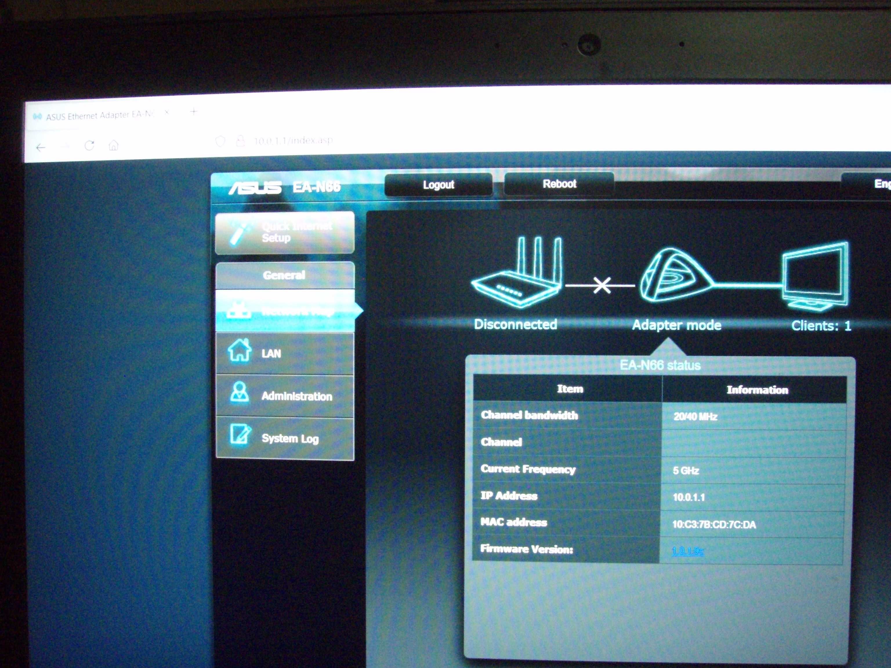891x668 pixels.
Task: Click the X disconnected link marker
Action: [x=602, y=286]
